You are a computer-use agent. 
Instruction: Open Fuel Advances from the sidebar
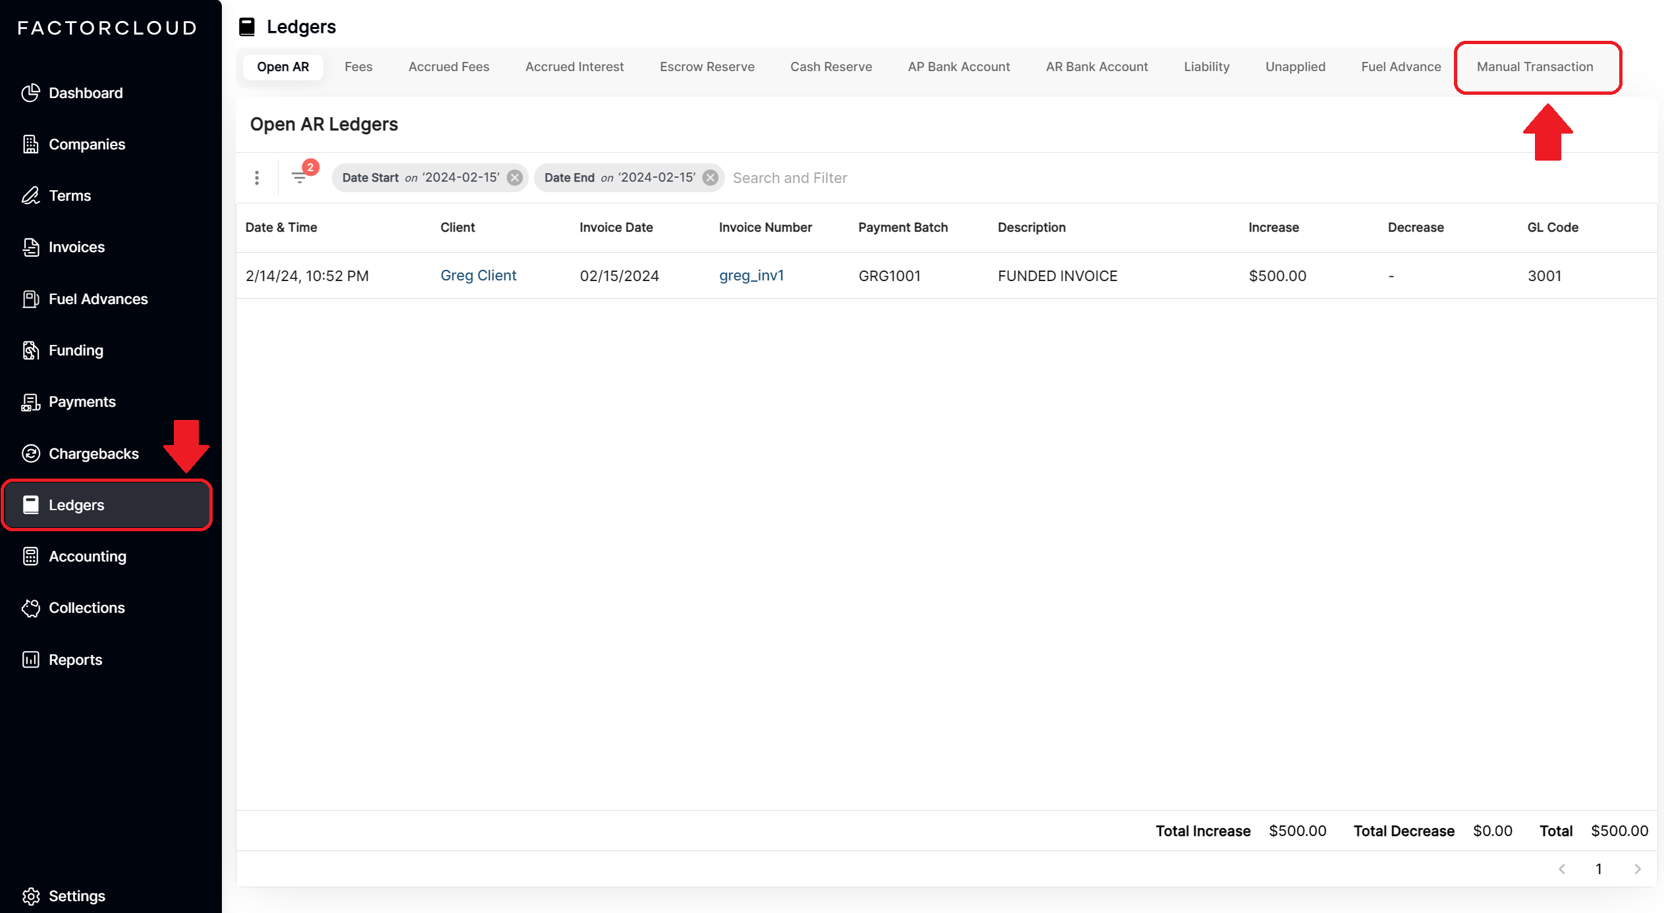[97, 299]
